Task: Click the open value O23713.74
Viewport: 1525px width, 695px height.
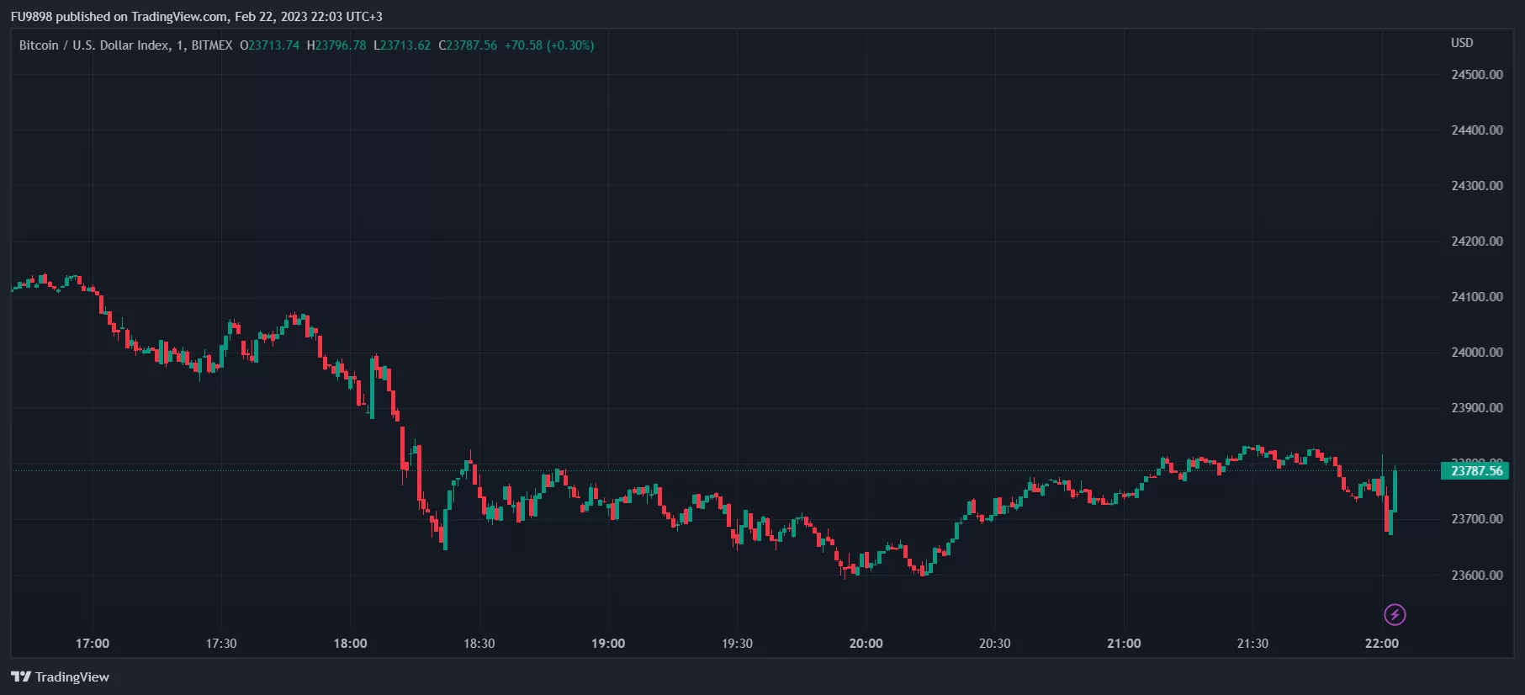Action: (x=269, y=45)
